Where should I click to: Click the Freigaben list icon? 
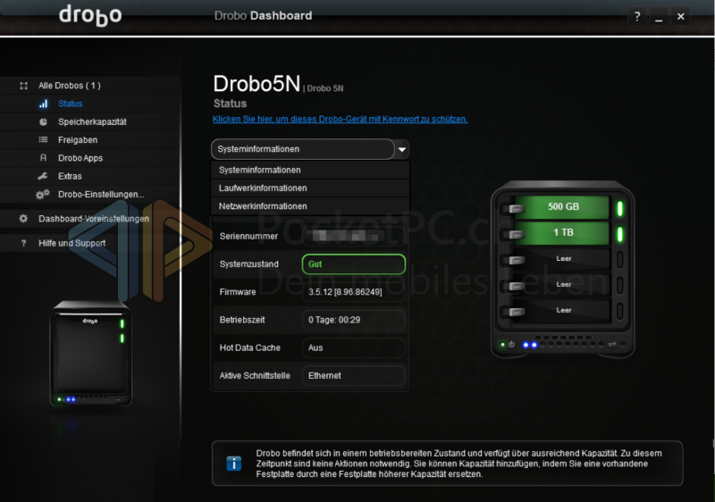pos(43,140)
